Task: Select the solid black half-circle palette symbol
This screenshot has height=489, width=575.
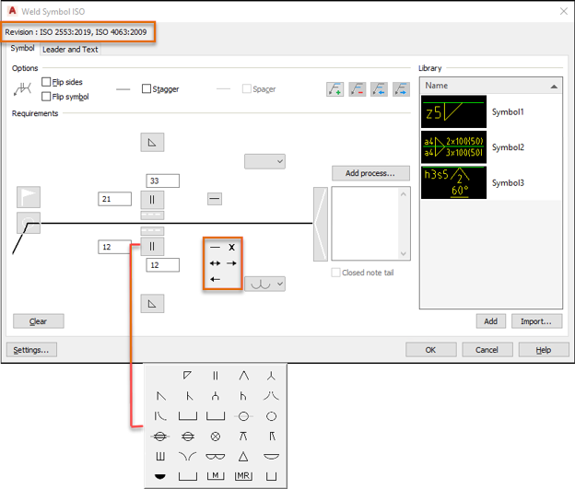Action: pos(160,476)
